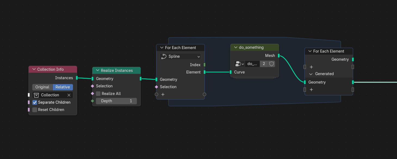Screen dimensions: 397x159
Task: Click the user count 2 on do_something
Action: point(264,64)
